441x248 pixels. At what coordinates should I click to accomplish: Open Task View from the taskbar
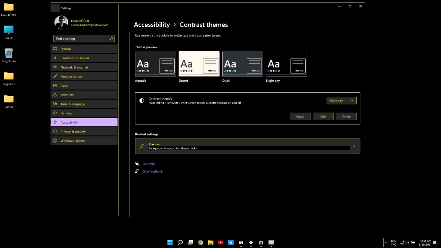pos(190,242)
